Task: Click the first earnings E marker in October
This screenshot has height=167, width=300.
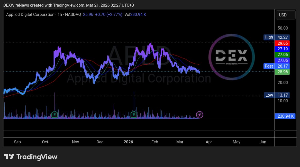Action: click(x=54, y=115)
